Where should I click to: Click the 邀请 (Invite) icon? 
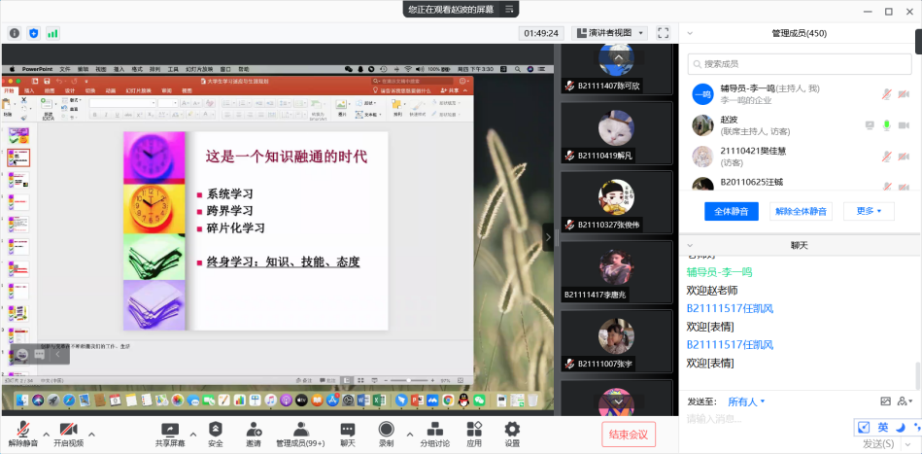click(x=254, y=429)
